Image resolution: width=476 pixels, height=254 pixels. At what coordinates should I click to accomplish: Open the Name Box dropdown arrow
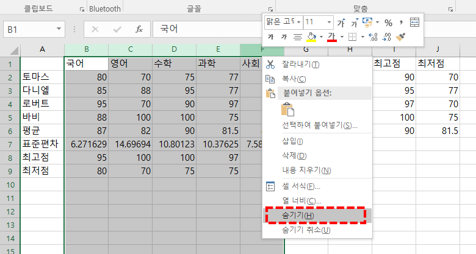click(x=59, y=29)
